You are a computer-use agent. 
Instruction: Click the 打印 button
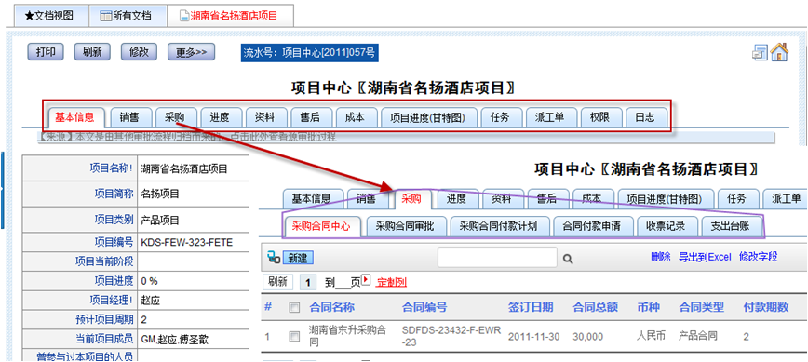click(x=46, y=52)
